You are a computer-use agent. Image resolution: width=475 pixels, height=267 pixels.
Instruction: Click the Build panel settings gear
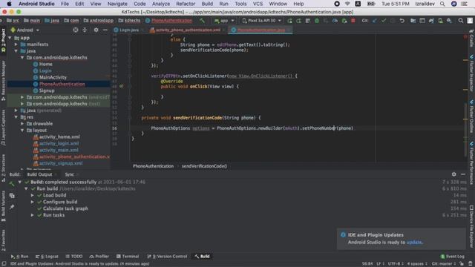453,174
